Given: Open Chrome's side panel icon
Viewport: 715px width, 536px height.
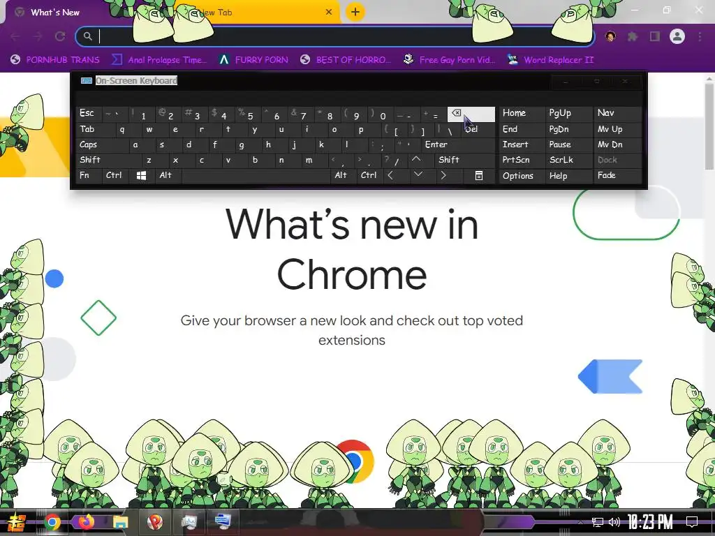Looking at the screenshot, I should 655,36.
